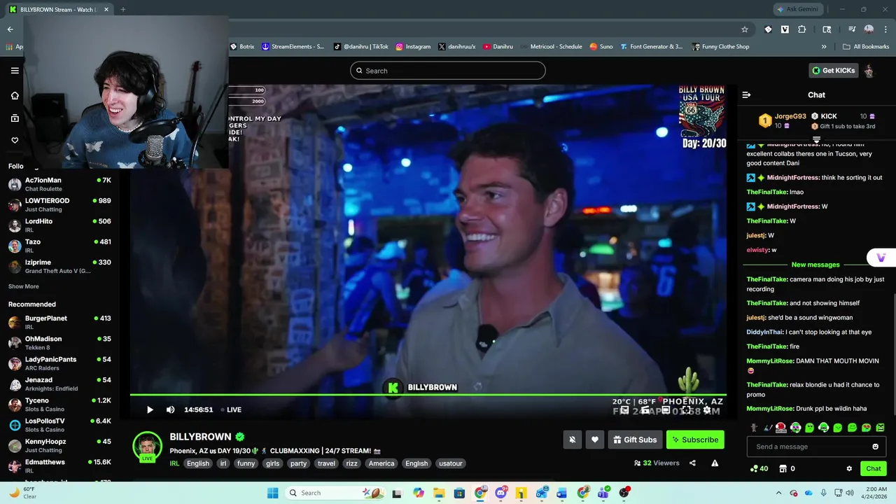Open the 40 channel points balance

(759, 468)
